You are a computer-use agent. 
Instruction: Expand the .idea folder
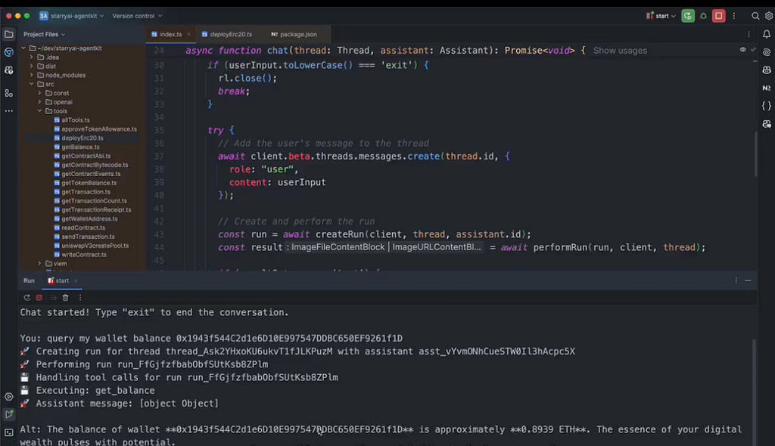pos(32,57)
